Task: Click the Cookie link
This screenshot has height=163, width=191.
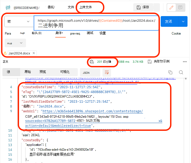Action: coord(176,34)
